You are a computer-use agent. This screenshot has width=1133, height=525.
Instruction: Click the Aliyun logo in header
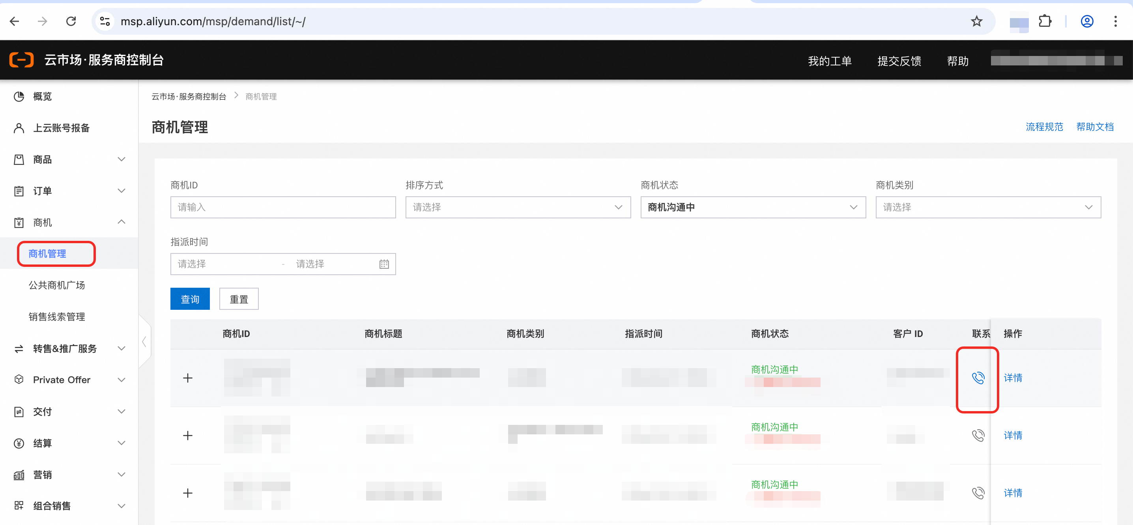[x=22, y=60]
